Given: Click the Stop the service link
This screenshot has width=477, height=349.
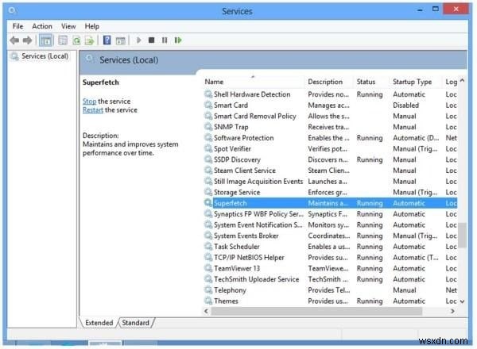Looking at the screenshot, I should pyautogui.click(x=89, y=101).
